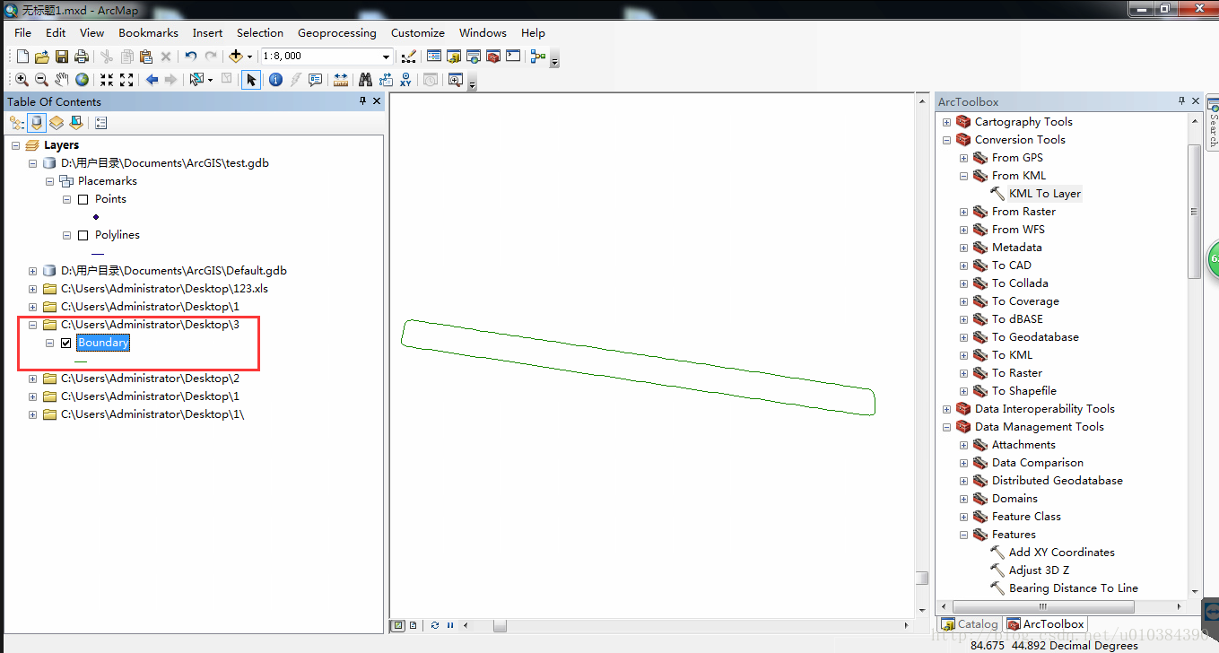Screen dimensions: 1219x653
Task: Switch to the ArcToolbox tab
Action: click(x=1046, y=624)
